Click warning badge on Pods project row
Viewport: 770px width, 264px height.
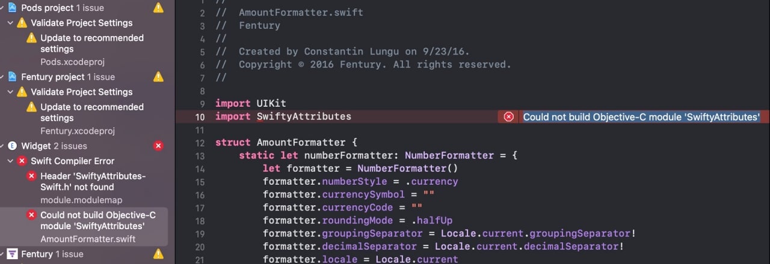click(x=158, y=8)
